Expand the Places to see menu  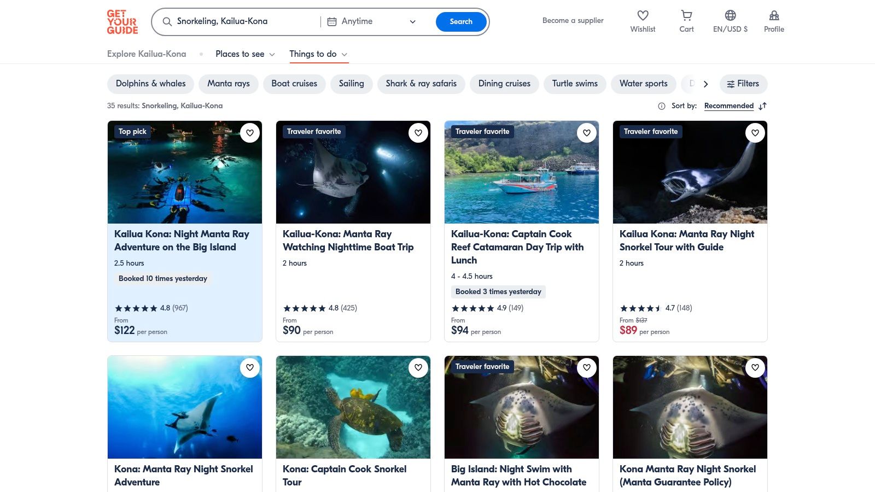pyautogui.click(x=245, y=54)
